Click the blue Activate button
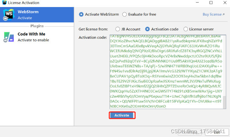 [x=122, y=115]
